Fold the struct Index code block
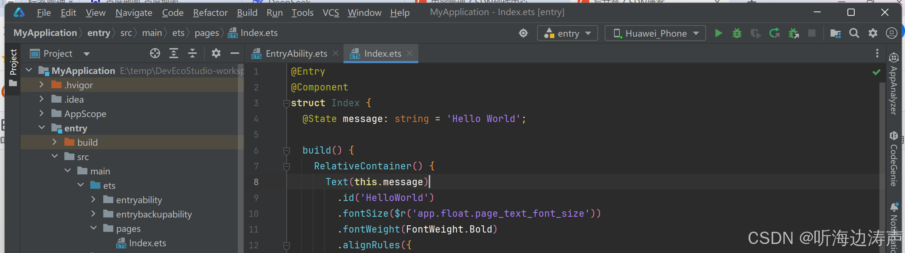This screenshot has width=905, height=253. pyautogui.click(x=287, y=104)
